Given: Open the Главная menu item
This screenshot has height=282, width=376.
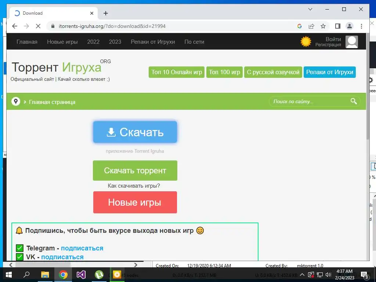Looking at the screenshot, I should click(27, 42).
